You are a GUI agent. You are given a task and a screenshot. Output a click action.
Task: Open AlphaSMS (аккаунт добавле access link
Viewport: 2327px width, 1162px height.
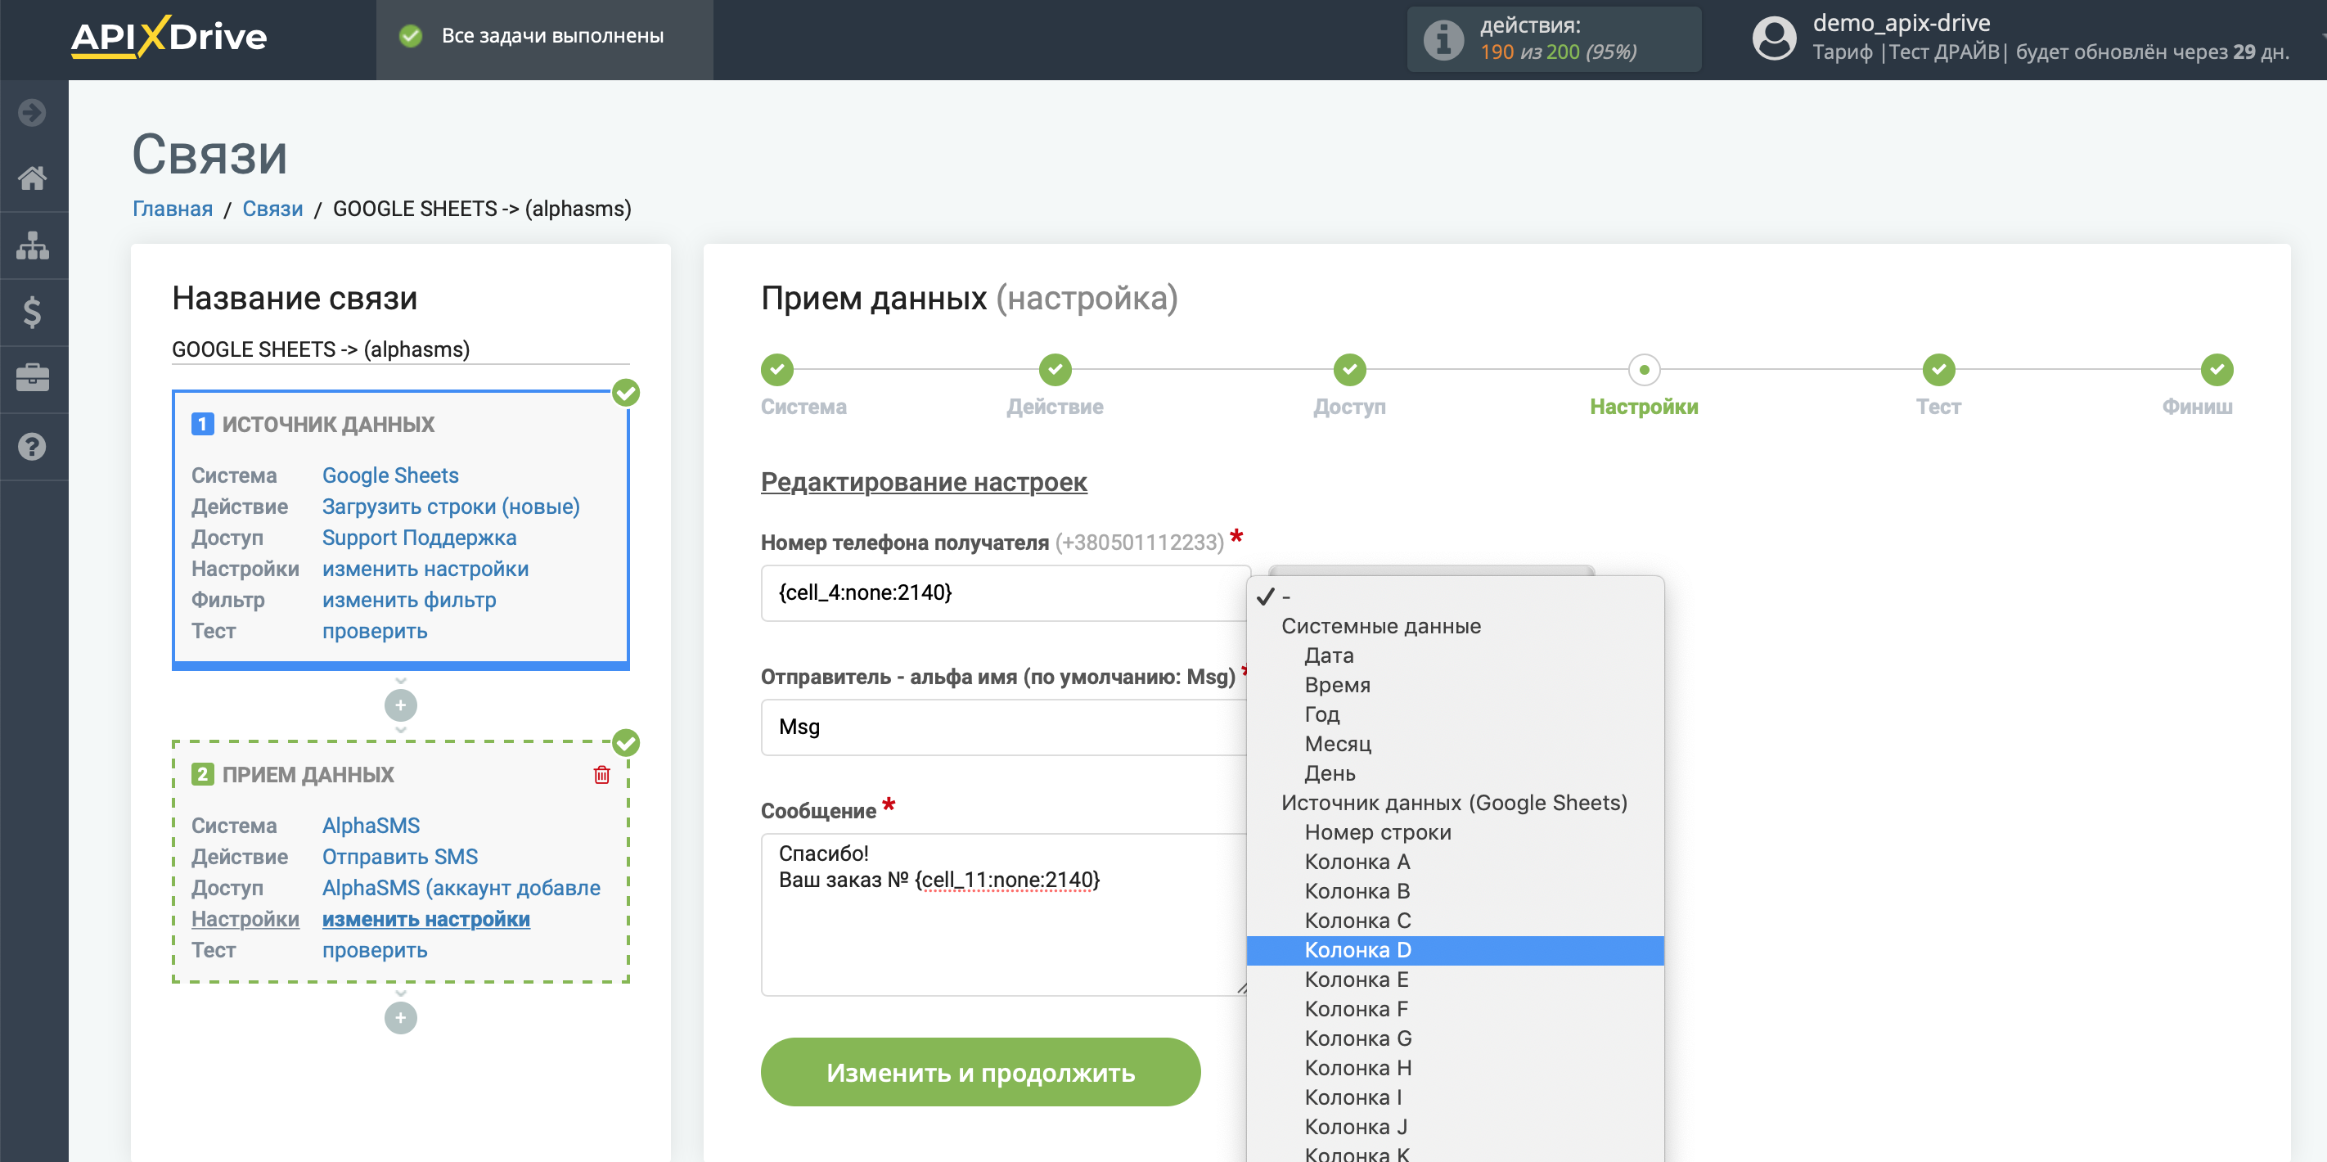click(x=461, y=888)
